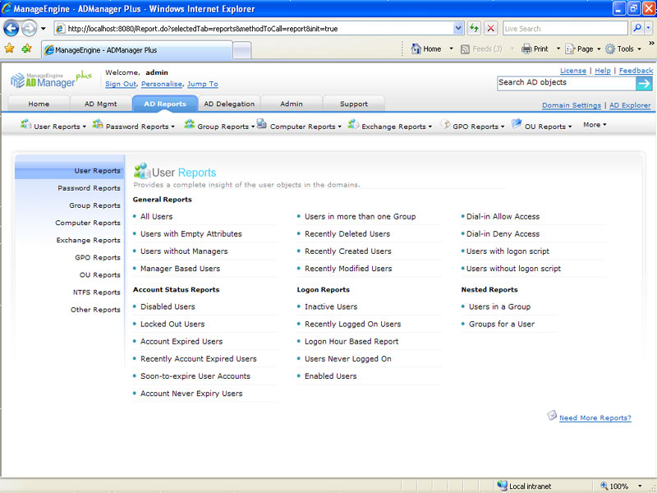Open the address bar URL history dropdown
Viewport: 657px width, 493px height.
[458, 28]
